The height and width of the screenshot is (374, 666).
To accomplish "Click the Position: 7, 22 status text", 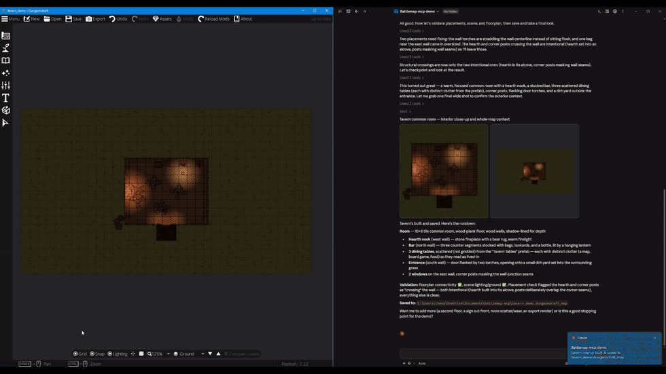I will [x=295, y=364].
